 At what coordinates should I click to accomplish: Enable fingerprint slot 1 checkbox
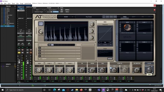click(39, 48)
